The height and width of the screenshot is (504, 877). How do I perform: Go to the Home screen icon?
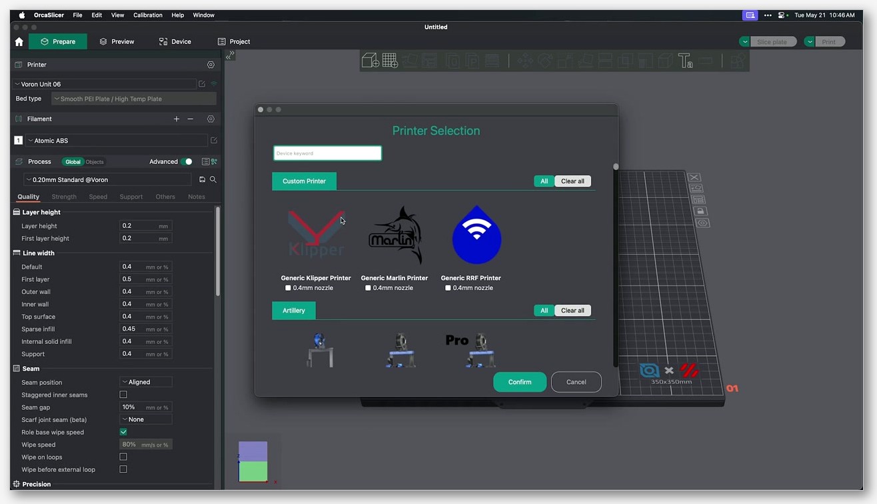tap(19, 41)
